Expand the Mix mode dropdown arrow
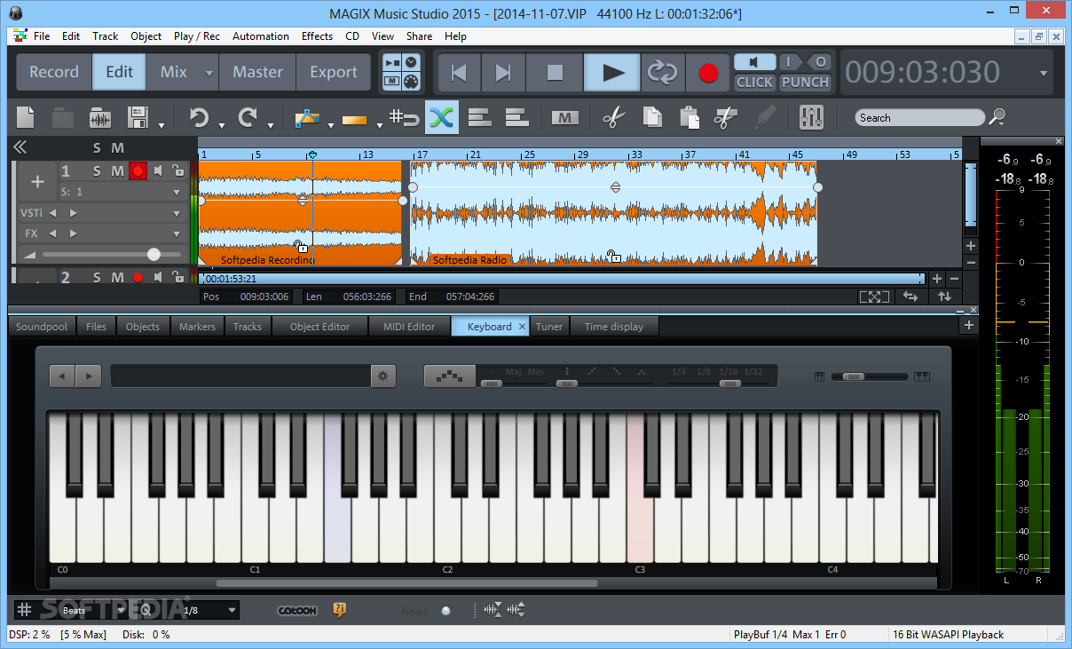 point(209,73)
